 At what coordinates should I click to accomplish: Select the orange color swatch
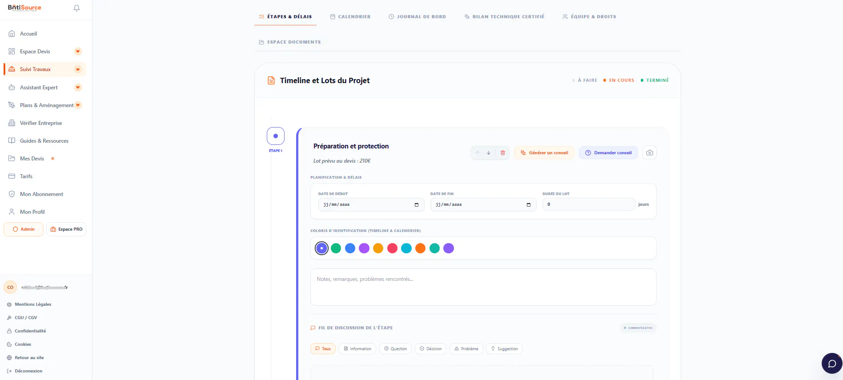click(421, 248)
